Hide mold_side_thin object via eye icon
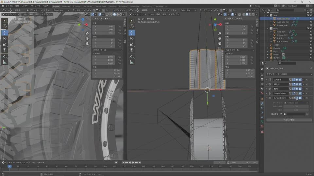 [311, 22]
